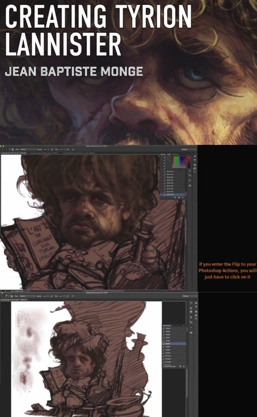Click the new preset icon below upper preset list
Screen dimensions: 257x417
point(179,198)
